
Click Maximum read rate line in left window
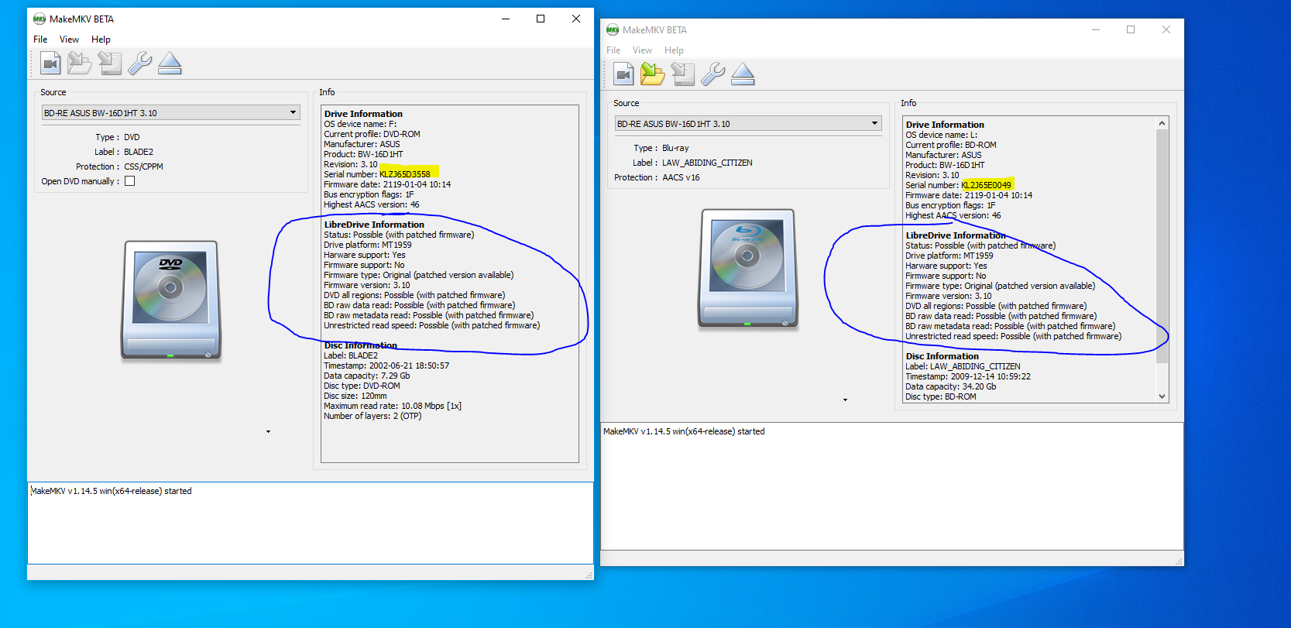click(393, 406)
